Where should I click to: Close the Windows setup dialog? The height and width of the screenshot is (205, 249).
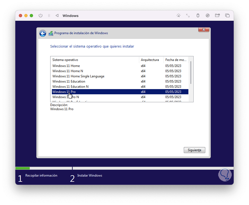coord(204,30)
